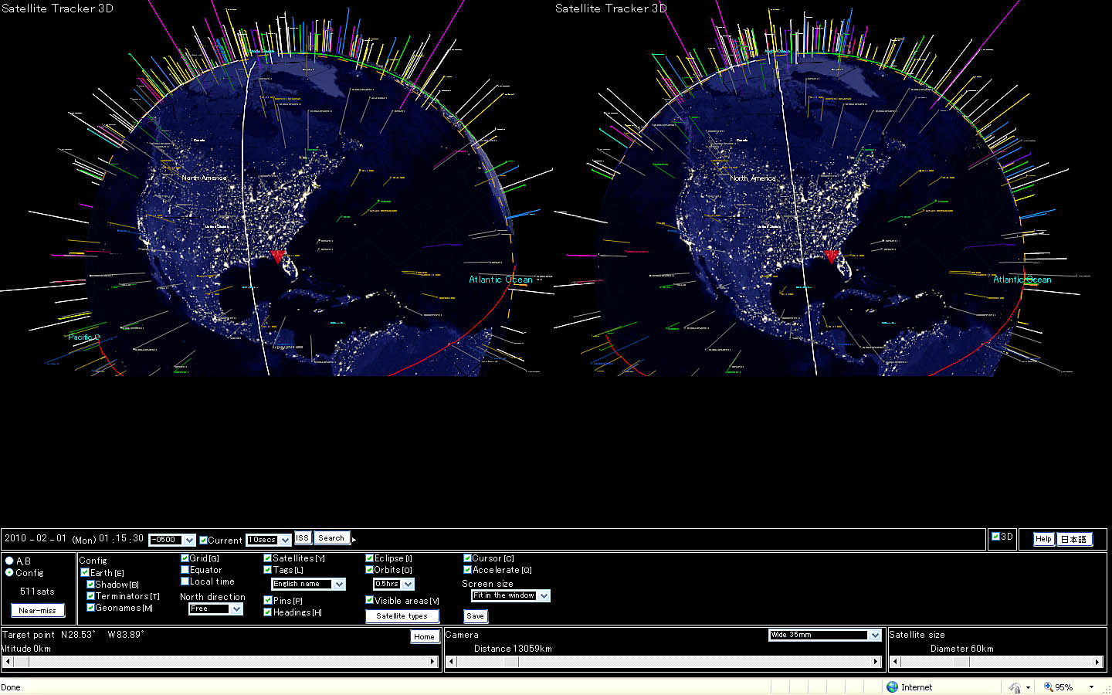Open North direction Free dropdown
The width and height of the screenshot is (1112, 695).
pos(216,609)
